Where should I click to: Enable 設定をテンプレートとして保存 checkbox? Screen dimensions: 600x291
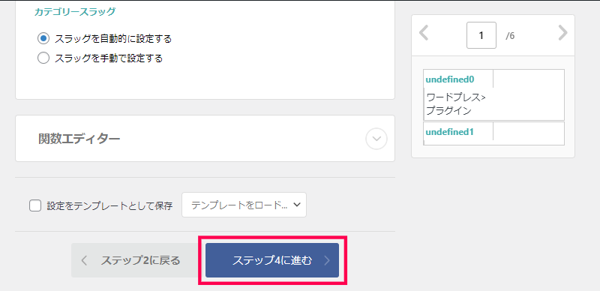tap(35, 206)
